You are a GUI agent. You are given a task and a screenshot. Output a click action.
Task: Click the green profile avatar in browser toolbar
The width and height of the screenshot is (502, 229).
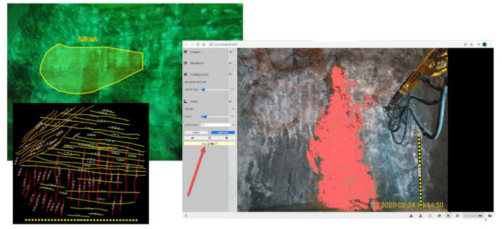(x=484, y=45)
